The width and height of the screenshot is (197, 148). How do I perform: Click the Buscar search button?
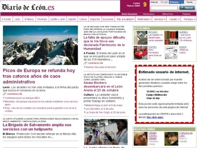tap(187, 8)
